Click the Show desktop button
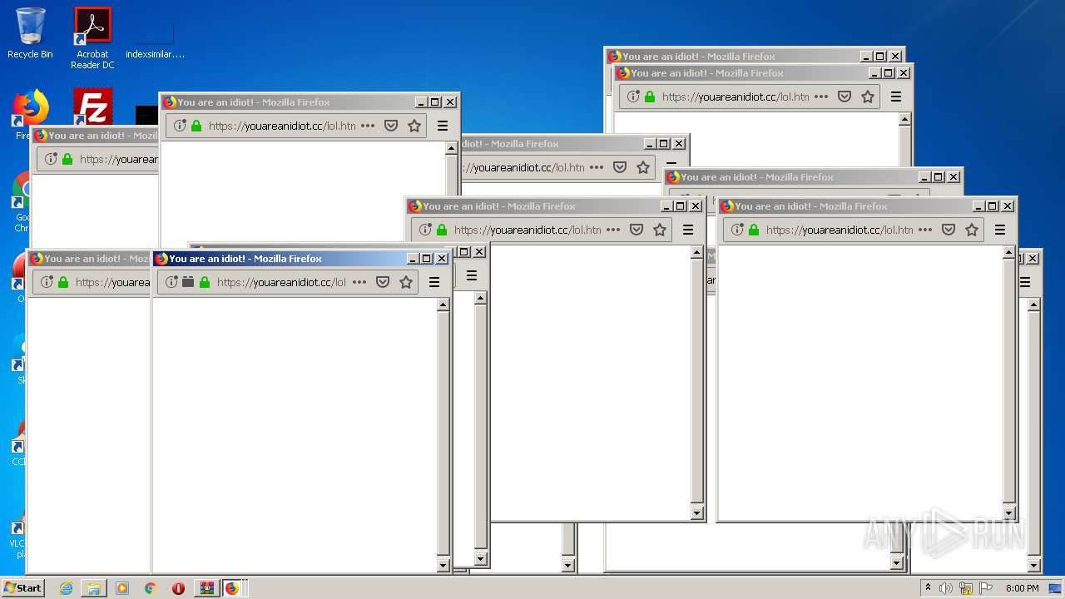Image resolution: width=1065 pixels, height=599 pixels. [1057, 588]
